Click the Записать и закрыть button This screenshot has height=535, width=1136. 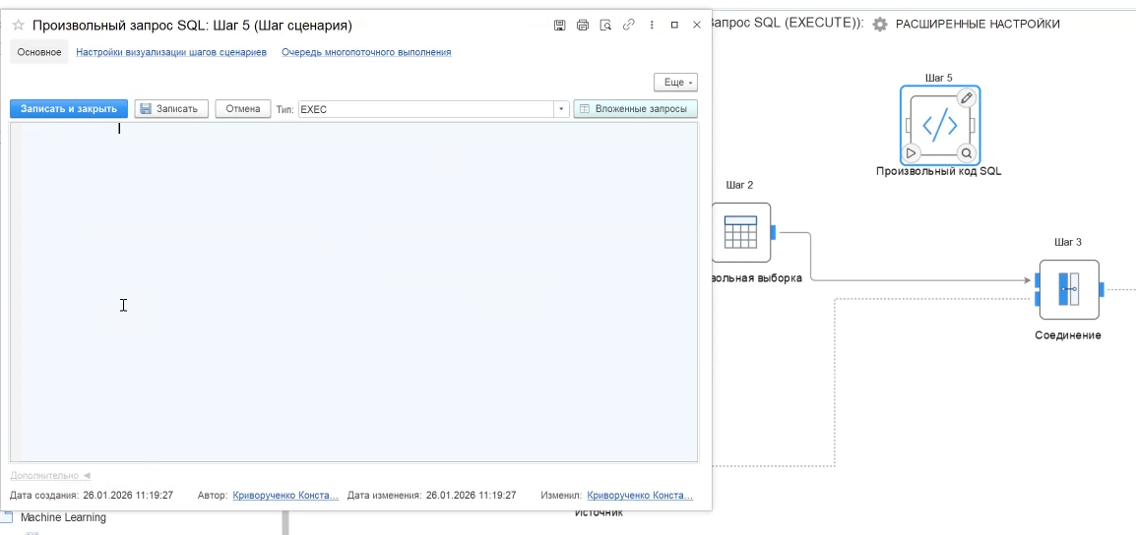69,108
